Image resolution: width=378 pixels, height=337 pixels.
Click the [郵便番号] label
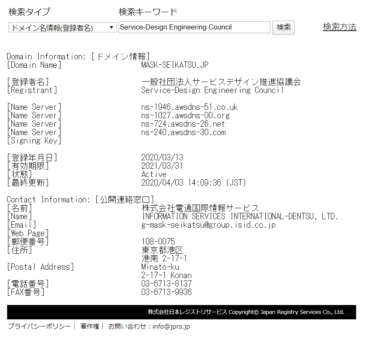28,242
